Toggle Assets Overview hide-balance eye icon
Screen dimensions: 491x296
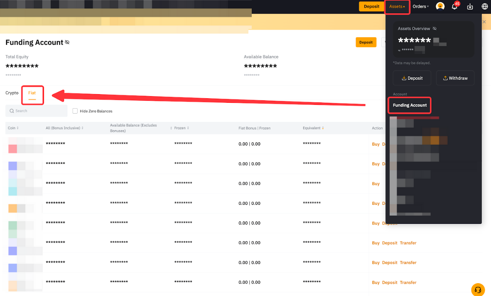(x=435, y=29)
